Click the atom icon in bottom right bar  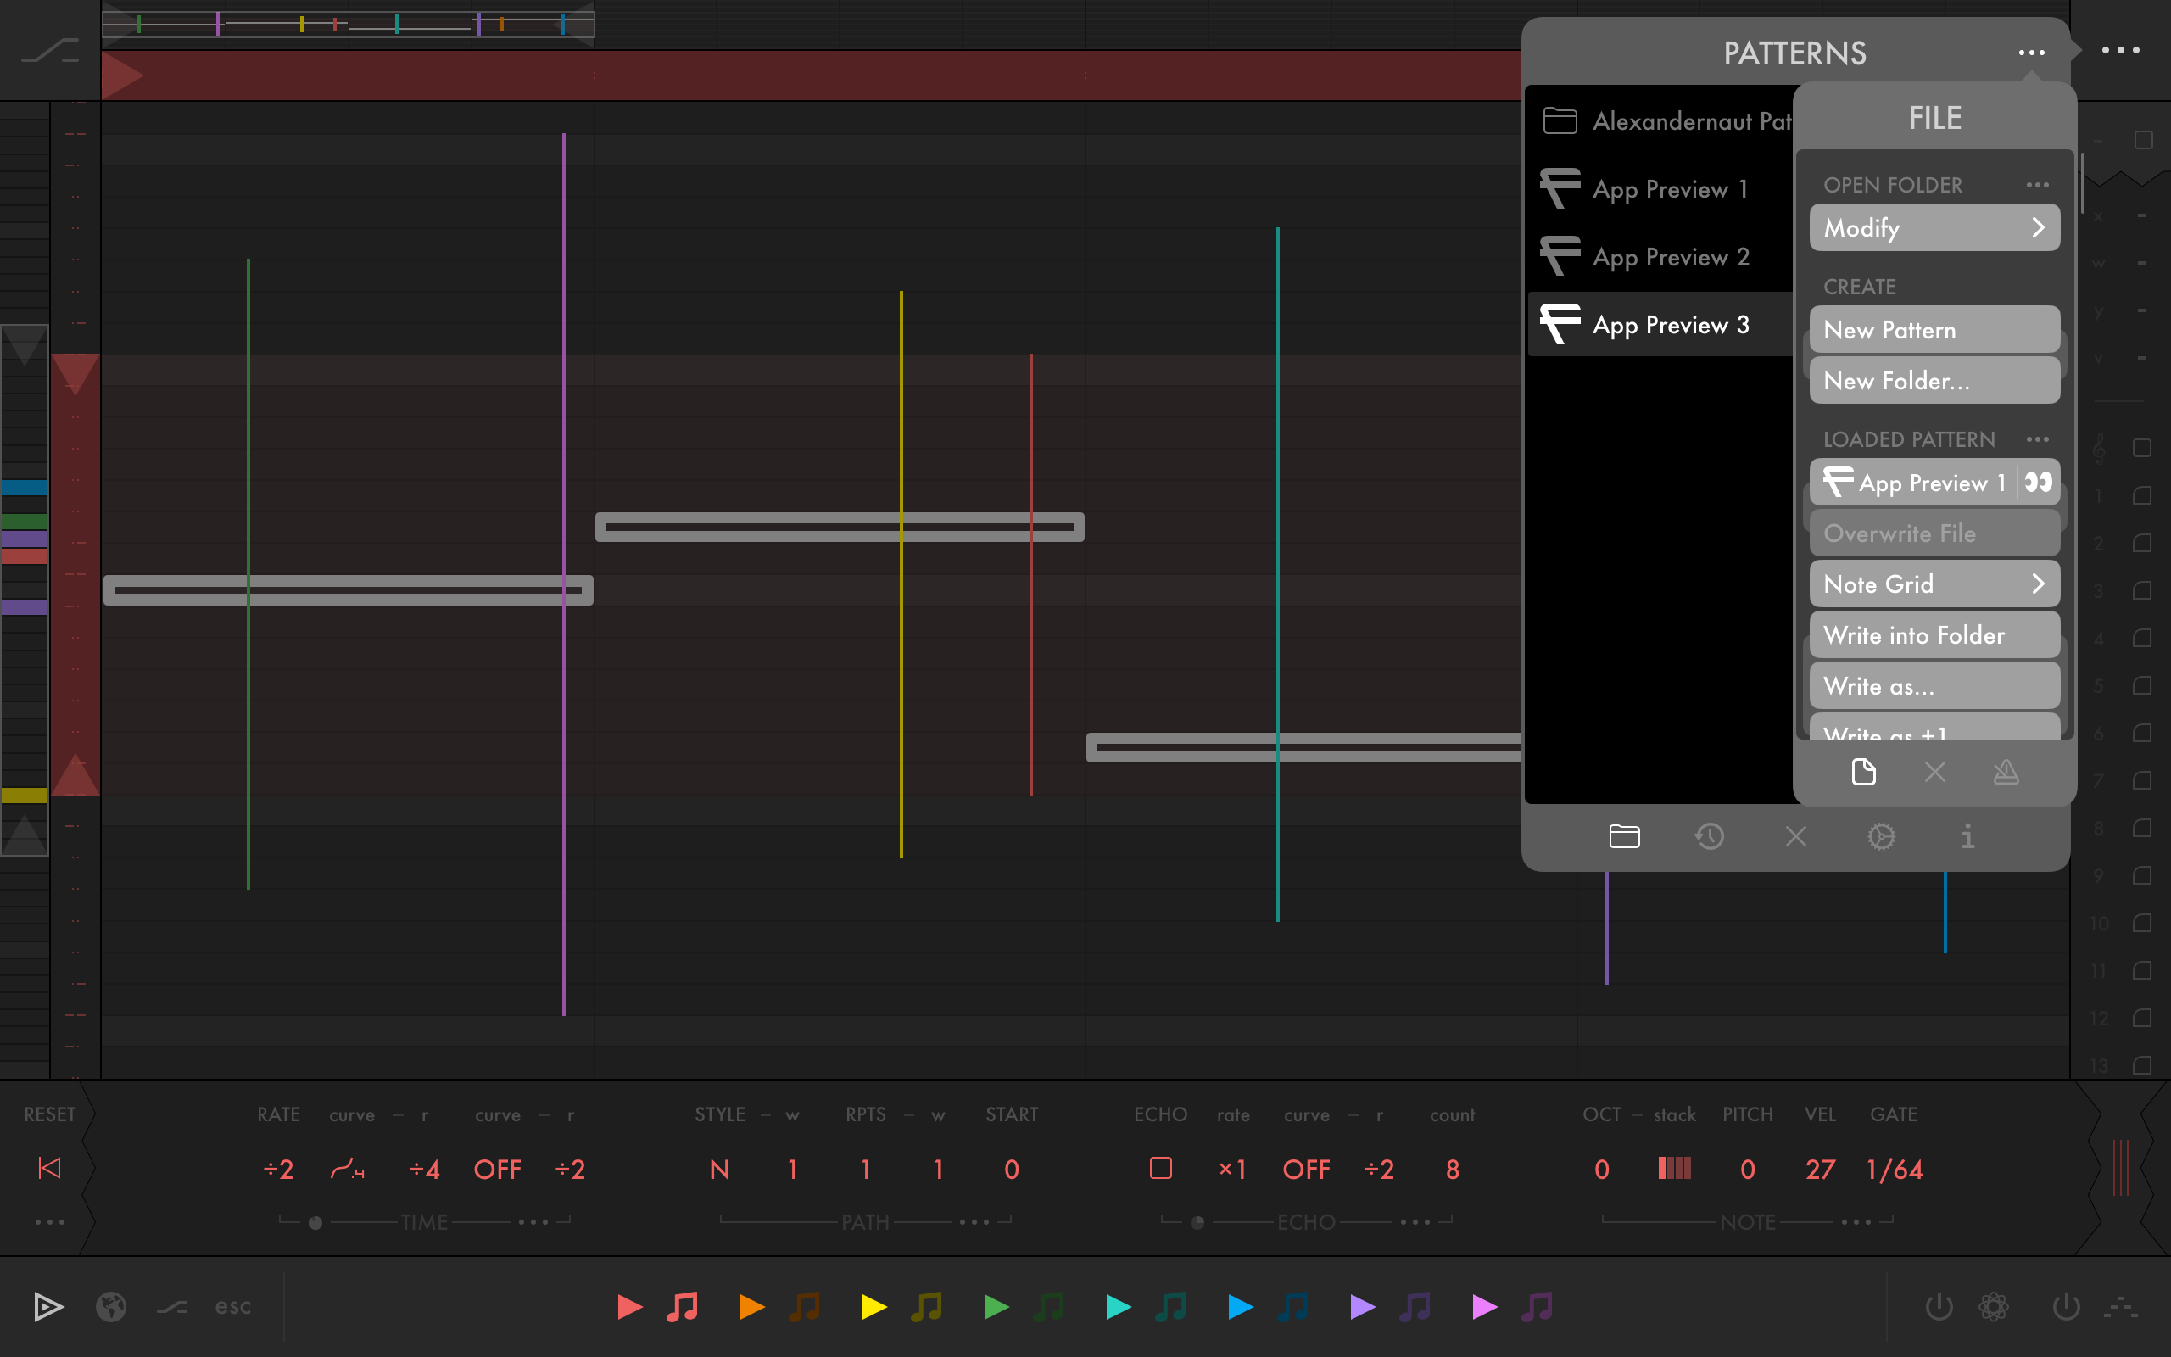pos(1994,1307)
